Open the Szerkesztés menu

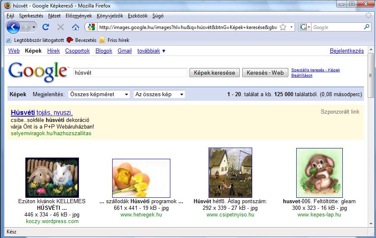click(31, 16)
